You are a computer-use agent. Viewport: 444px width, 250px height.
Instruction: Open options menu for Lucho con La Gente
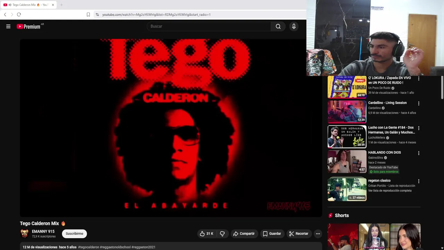[x=419, y=128]
